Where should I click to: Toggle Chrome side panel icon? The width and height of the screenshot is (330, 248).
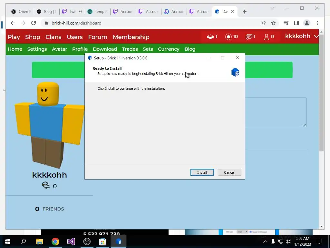(296, 23)
